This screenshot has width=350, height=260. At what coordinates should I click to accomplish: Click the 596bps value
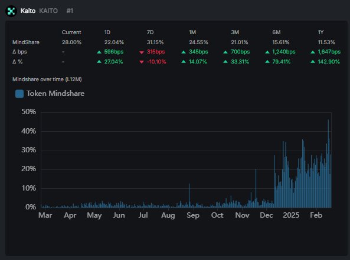pyautogui.click(x=113, y=52)
